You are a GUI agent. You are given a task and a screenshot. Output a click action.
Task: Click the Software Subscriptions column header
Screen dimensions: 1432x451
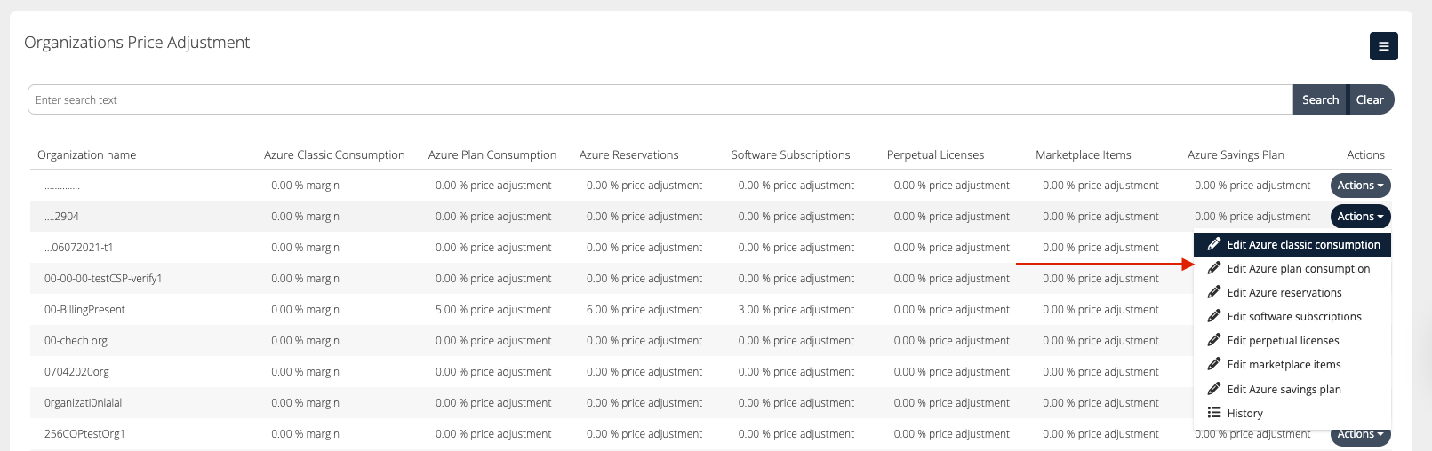(790, 154)
